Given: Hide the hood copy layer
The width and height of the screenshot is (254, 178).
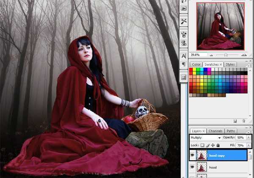Looking at the screenshot, I should point(193,156).
